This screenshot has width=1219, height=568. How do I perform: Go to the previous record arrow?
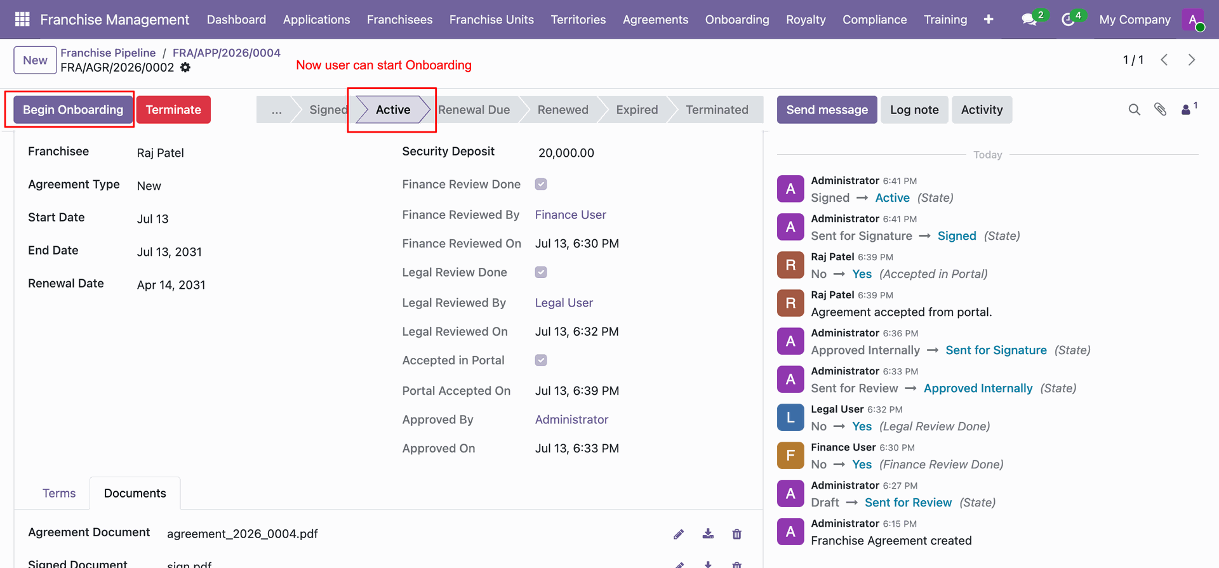coord(1164,60)
